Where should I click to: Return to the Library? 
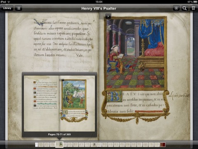click(7, 8)
